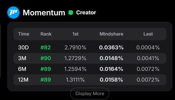This screenshot has width=175, height=100.
Task: Click the green Creator status indicator
Action: (x=71, y=13)
